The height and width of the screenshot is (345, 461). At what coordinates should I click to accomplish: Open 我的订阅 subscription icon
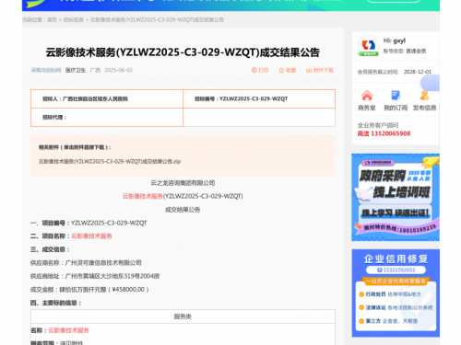396,96
